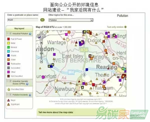The image size is (150, 122).
Task: Pan the map left with arrow button
Action: click(38, 36)
